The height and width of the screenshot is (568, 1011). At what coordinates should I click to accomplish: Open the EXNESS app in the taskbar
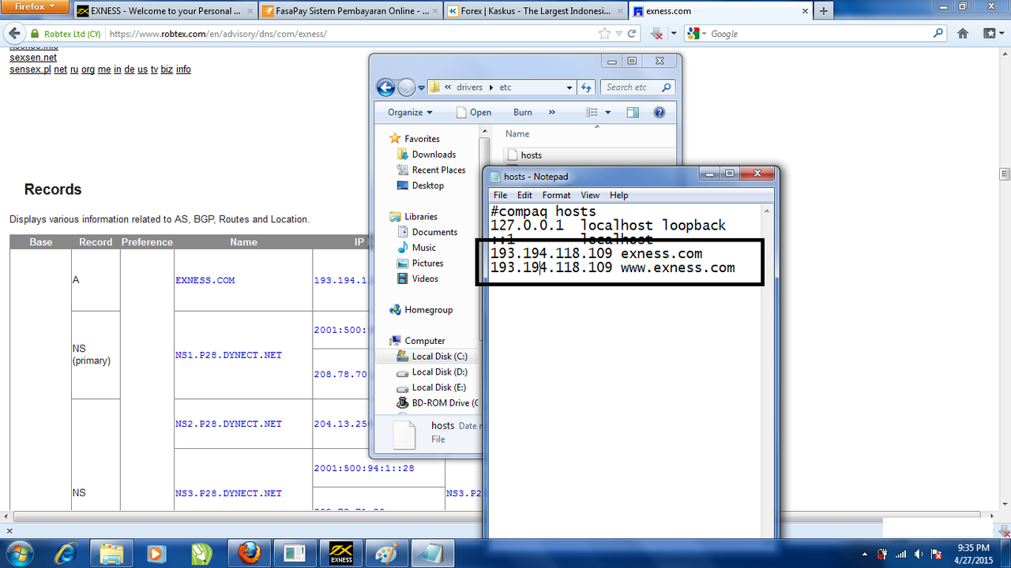click(340, 553)
